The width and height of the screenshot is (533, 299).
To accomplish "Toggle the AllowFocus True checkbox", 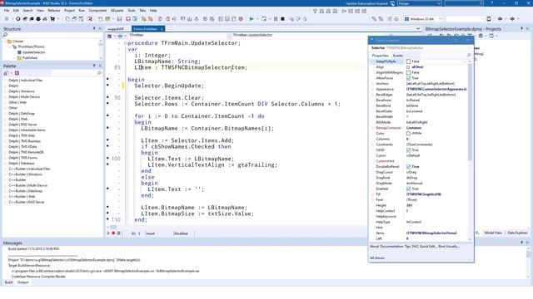I will coord(408,78).
